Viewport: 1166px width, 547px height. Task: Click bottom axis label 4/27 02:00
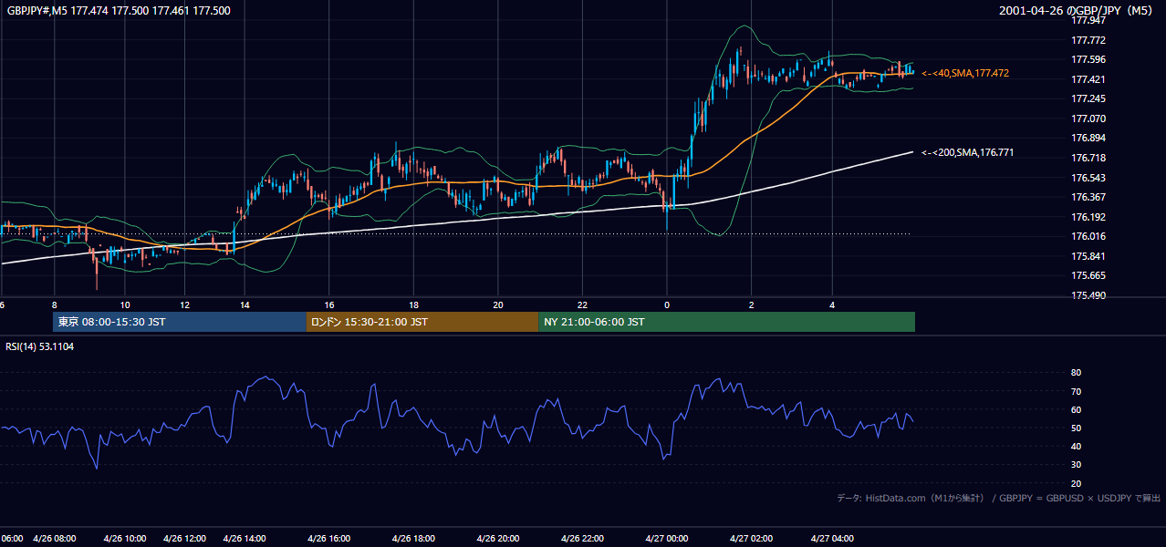(x=751, y=539)
